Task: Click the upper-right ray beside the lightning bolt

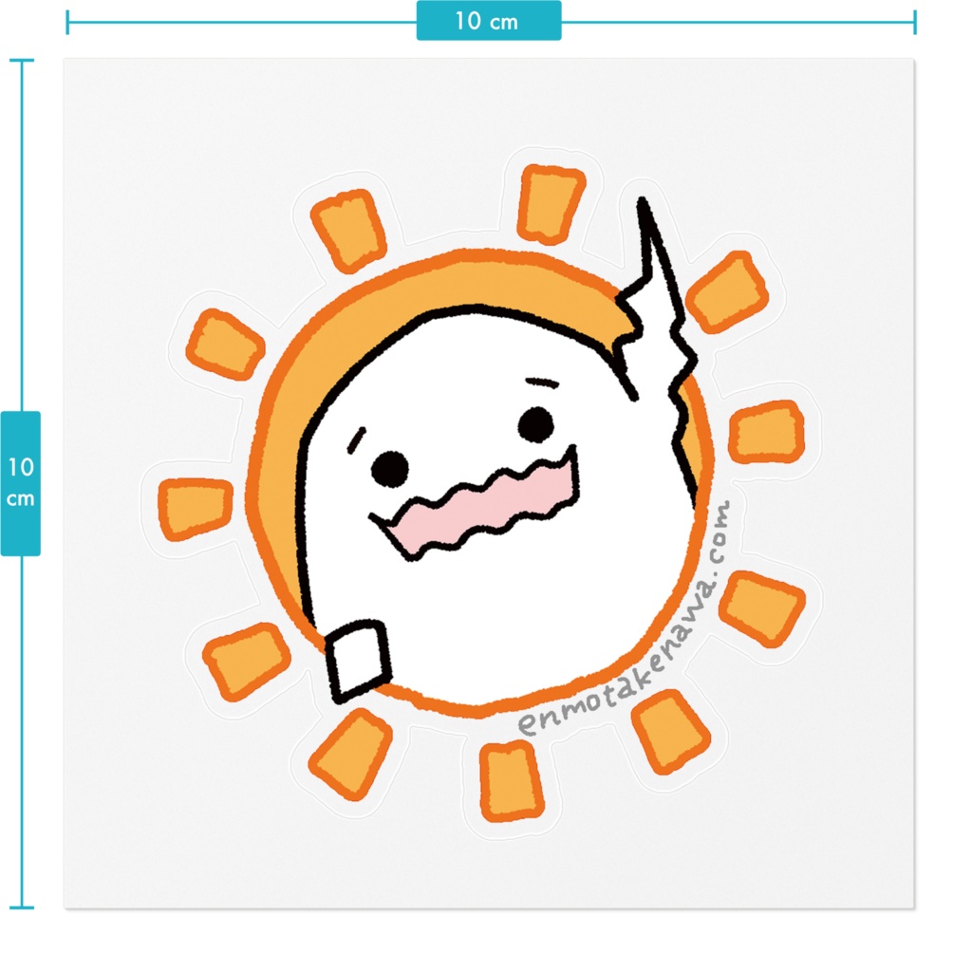Action: point(727,291)
